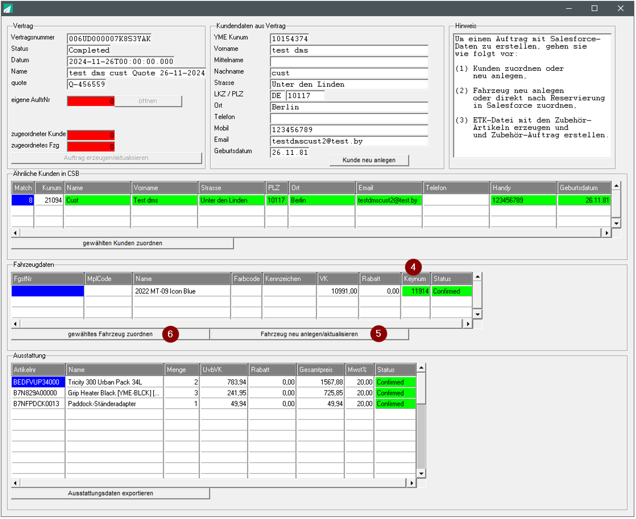Select vehicle '2022 MT-09 Icon Blue' cell

click(182, 291)
